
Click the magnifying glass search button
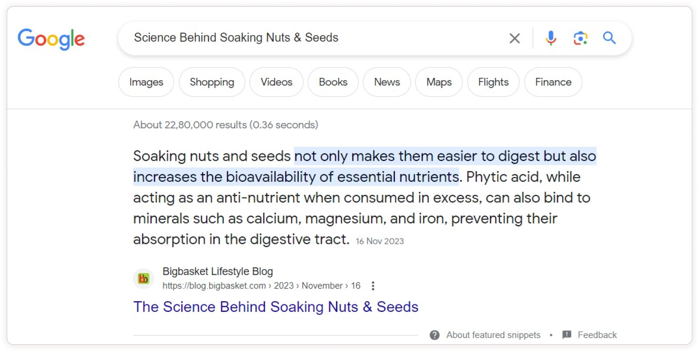[609, 38]
